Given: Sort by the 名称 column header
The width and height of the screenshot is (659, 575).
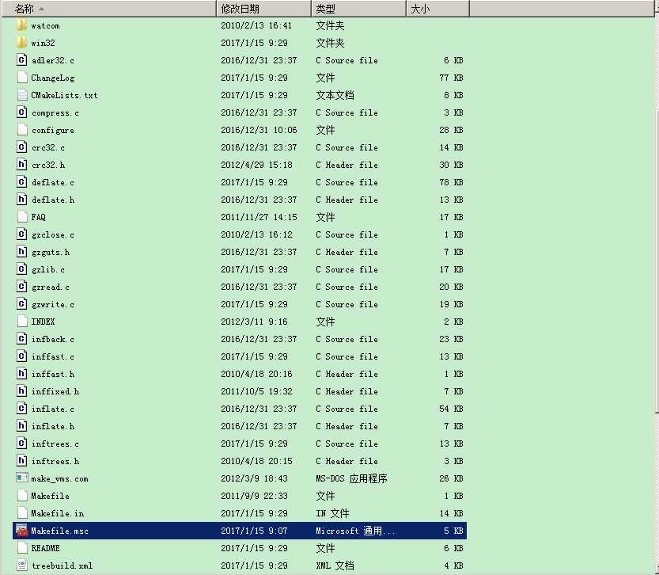Looking at the screenshot, I should pos(109,9).
